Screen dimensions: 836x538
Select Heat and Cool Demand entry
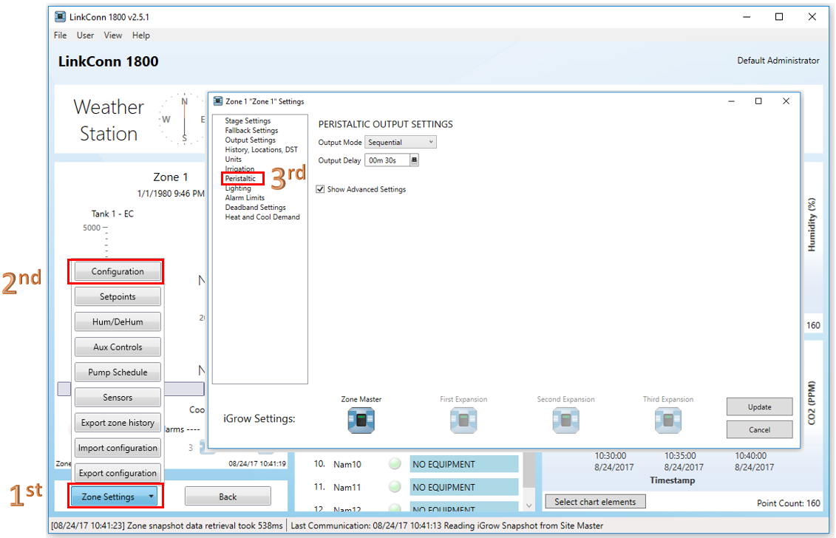click(262, 217)
